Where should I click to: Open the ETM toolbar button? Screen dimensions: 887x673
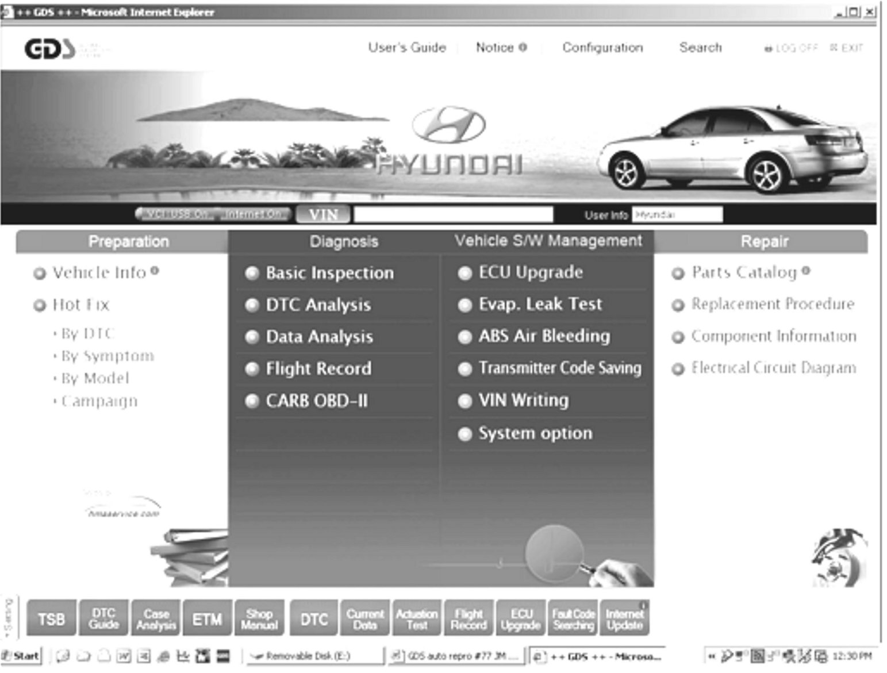point(208,618)
